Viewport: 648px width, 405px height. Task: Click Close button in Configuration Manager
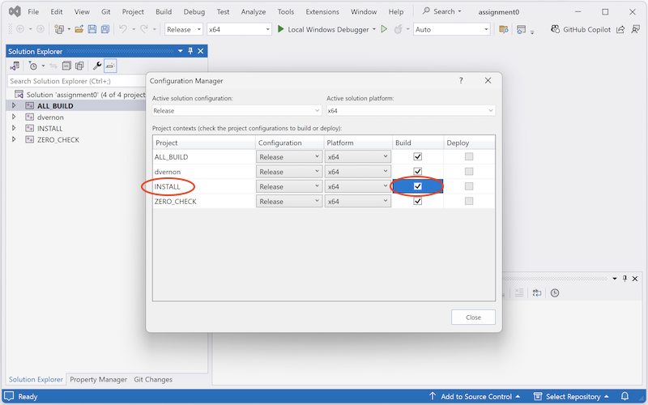[x=473, y=317]
